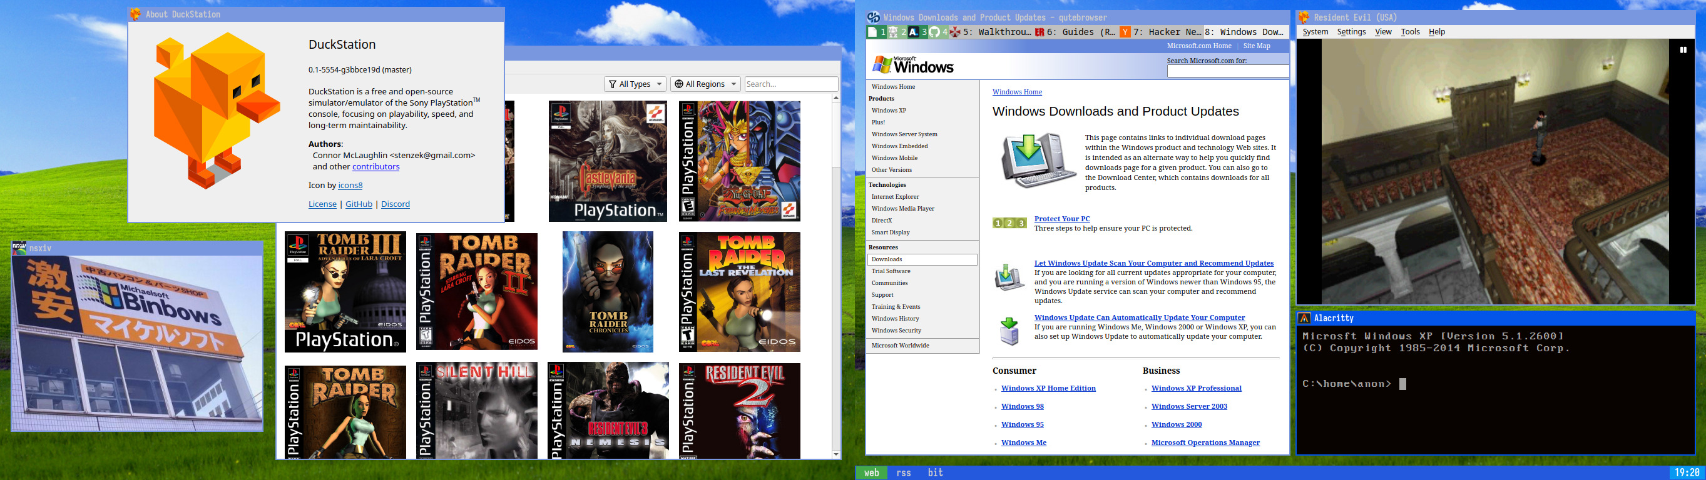Screen dimensions: 1706x480
Task: Click the Protect Your PC link
Action: 1061,219
